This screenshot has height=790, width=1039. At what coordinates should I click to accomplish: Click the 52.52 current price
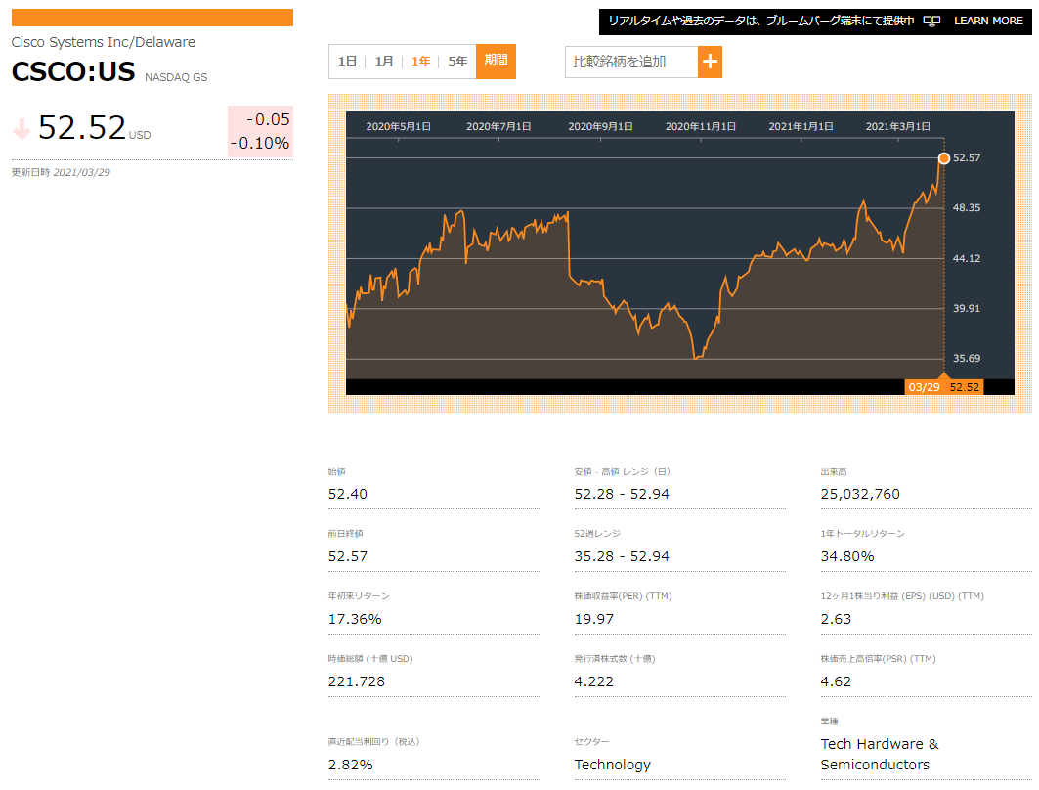coord(81,127)
